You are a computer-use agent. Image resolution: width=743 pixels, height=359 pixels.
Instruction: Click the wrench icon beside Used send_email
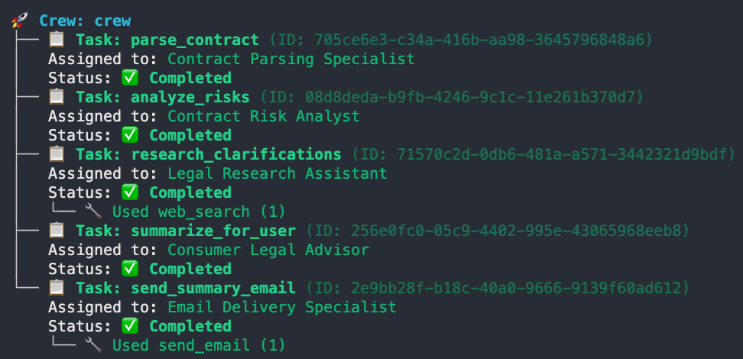93,345
